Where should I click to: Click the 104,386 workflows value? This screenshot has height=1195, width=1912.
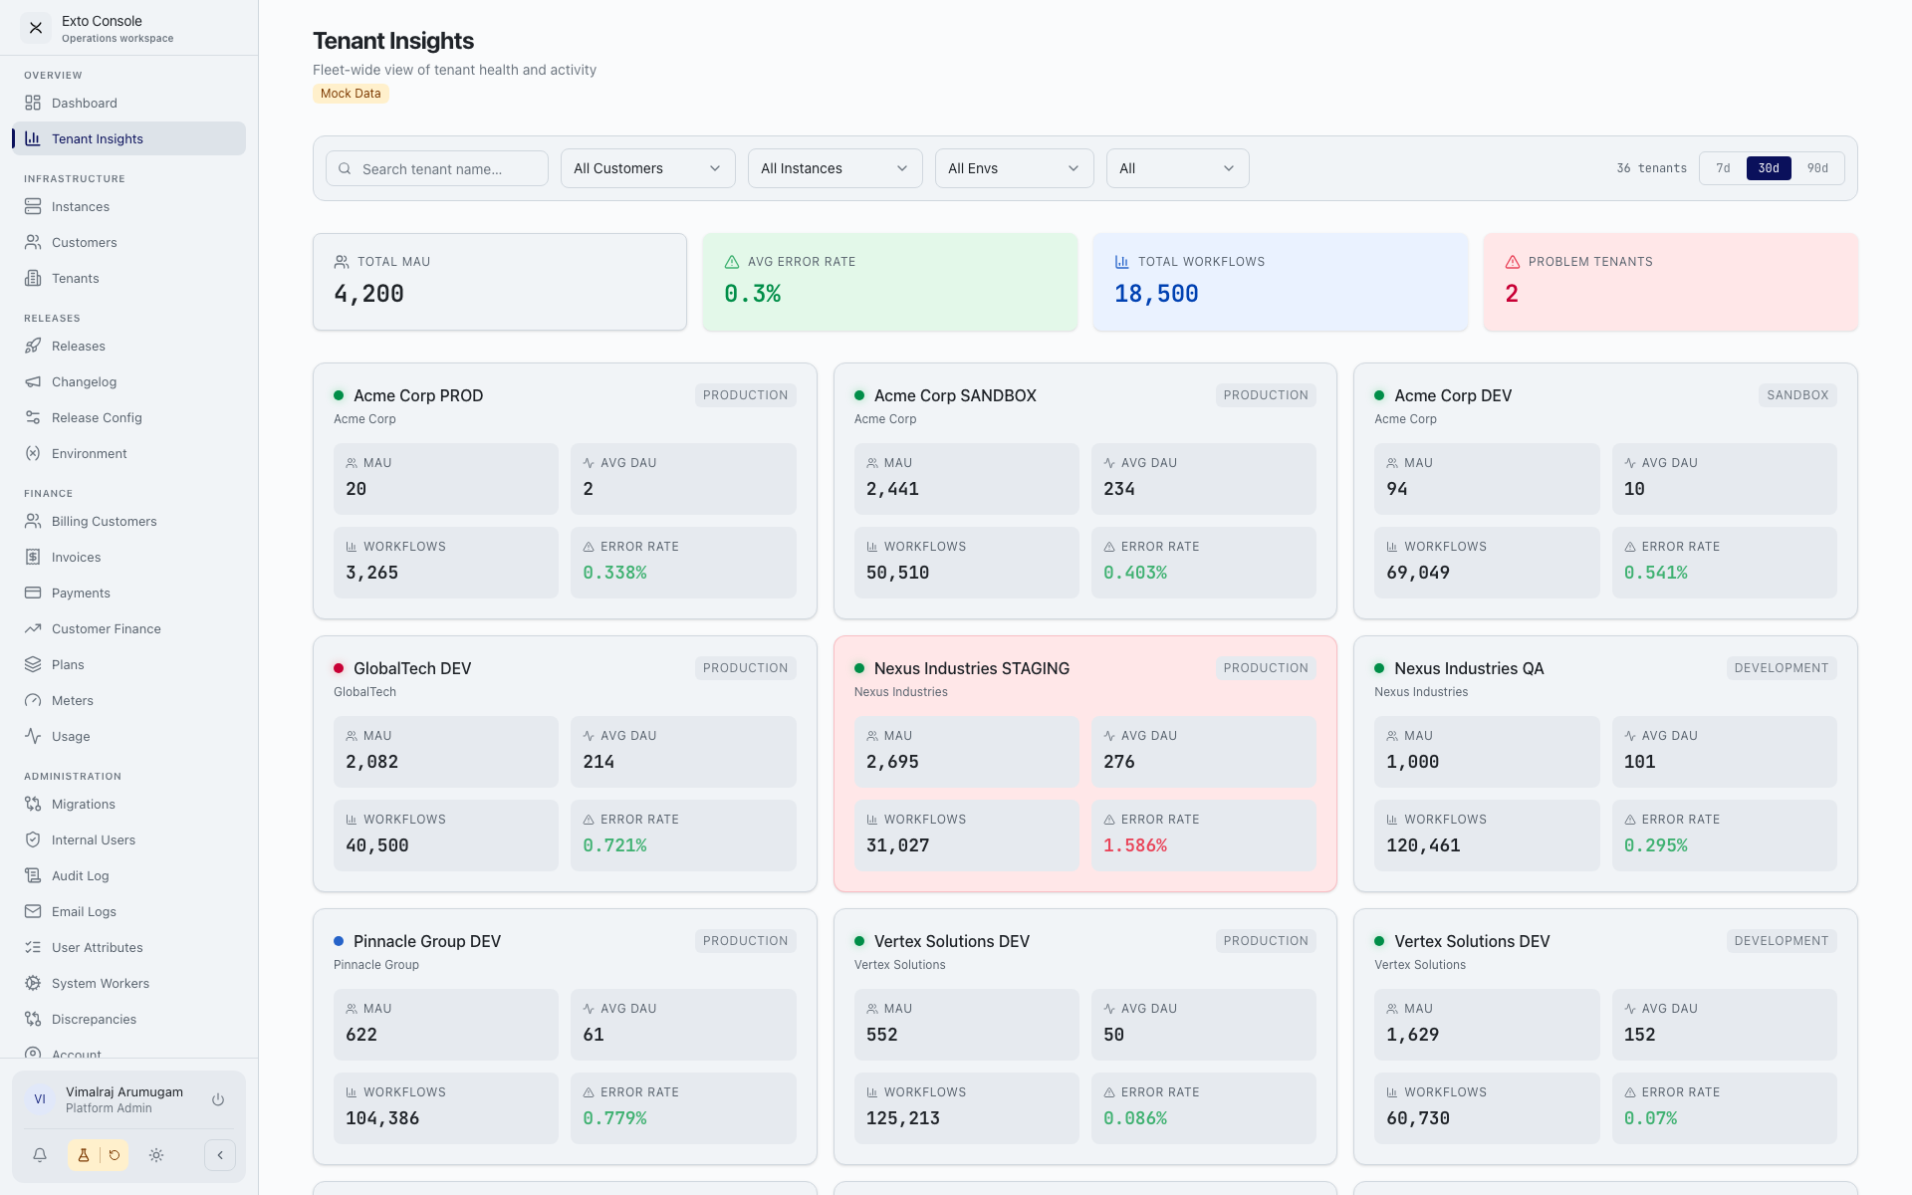tap(382, 1118)
